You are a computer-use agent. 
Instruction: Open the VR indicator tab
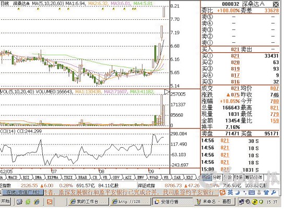(105, 177)
